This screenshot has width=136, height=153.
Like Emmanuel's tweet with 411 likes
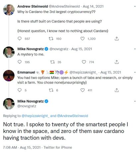click(x=82, y=90)
